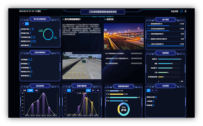Screen dimensions: 203x126
Task: Select 年 tab in 装卸车数对比 panel
Action: [x=73, y=90]
